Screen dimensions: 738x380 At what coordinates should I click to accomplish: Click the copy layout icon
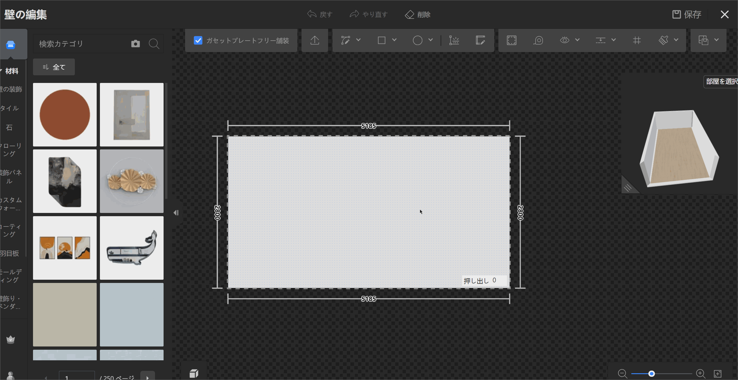(x=703, y=40)
